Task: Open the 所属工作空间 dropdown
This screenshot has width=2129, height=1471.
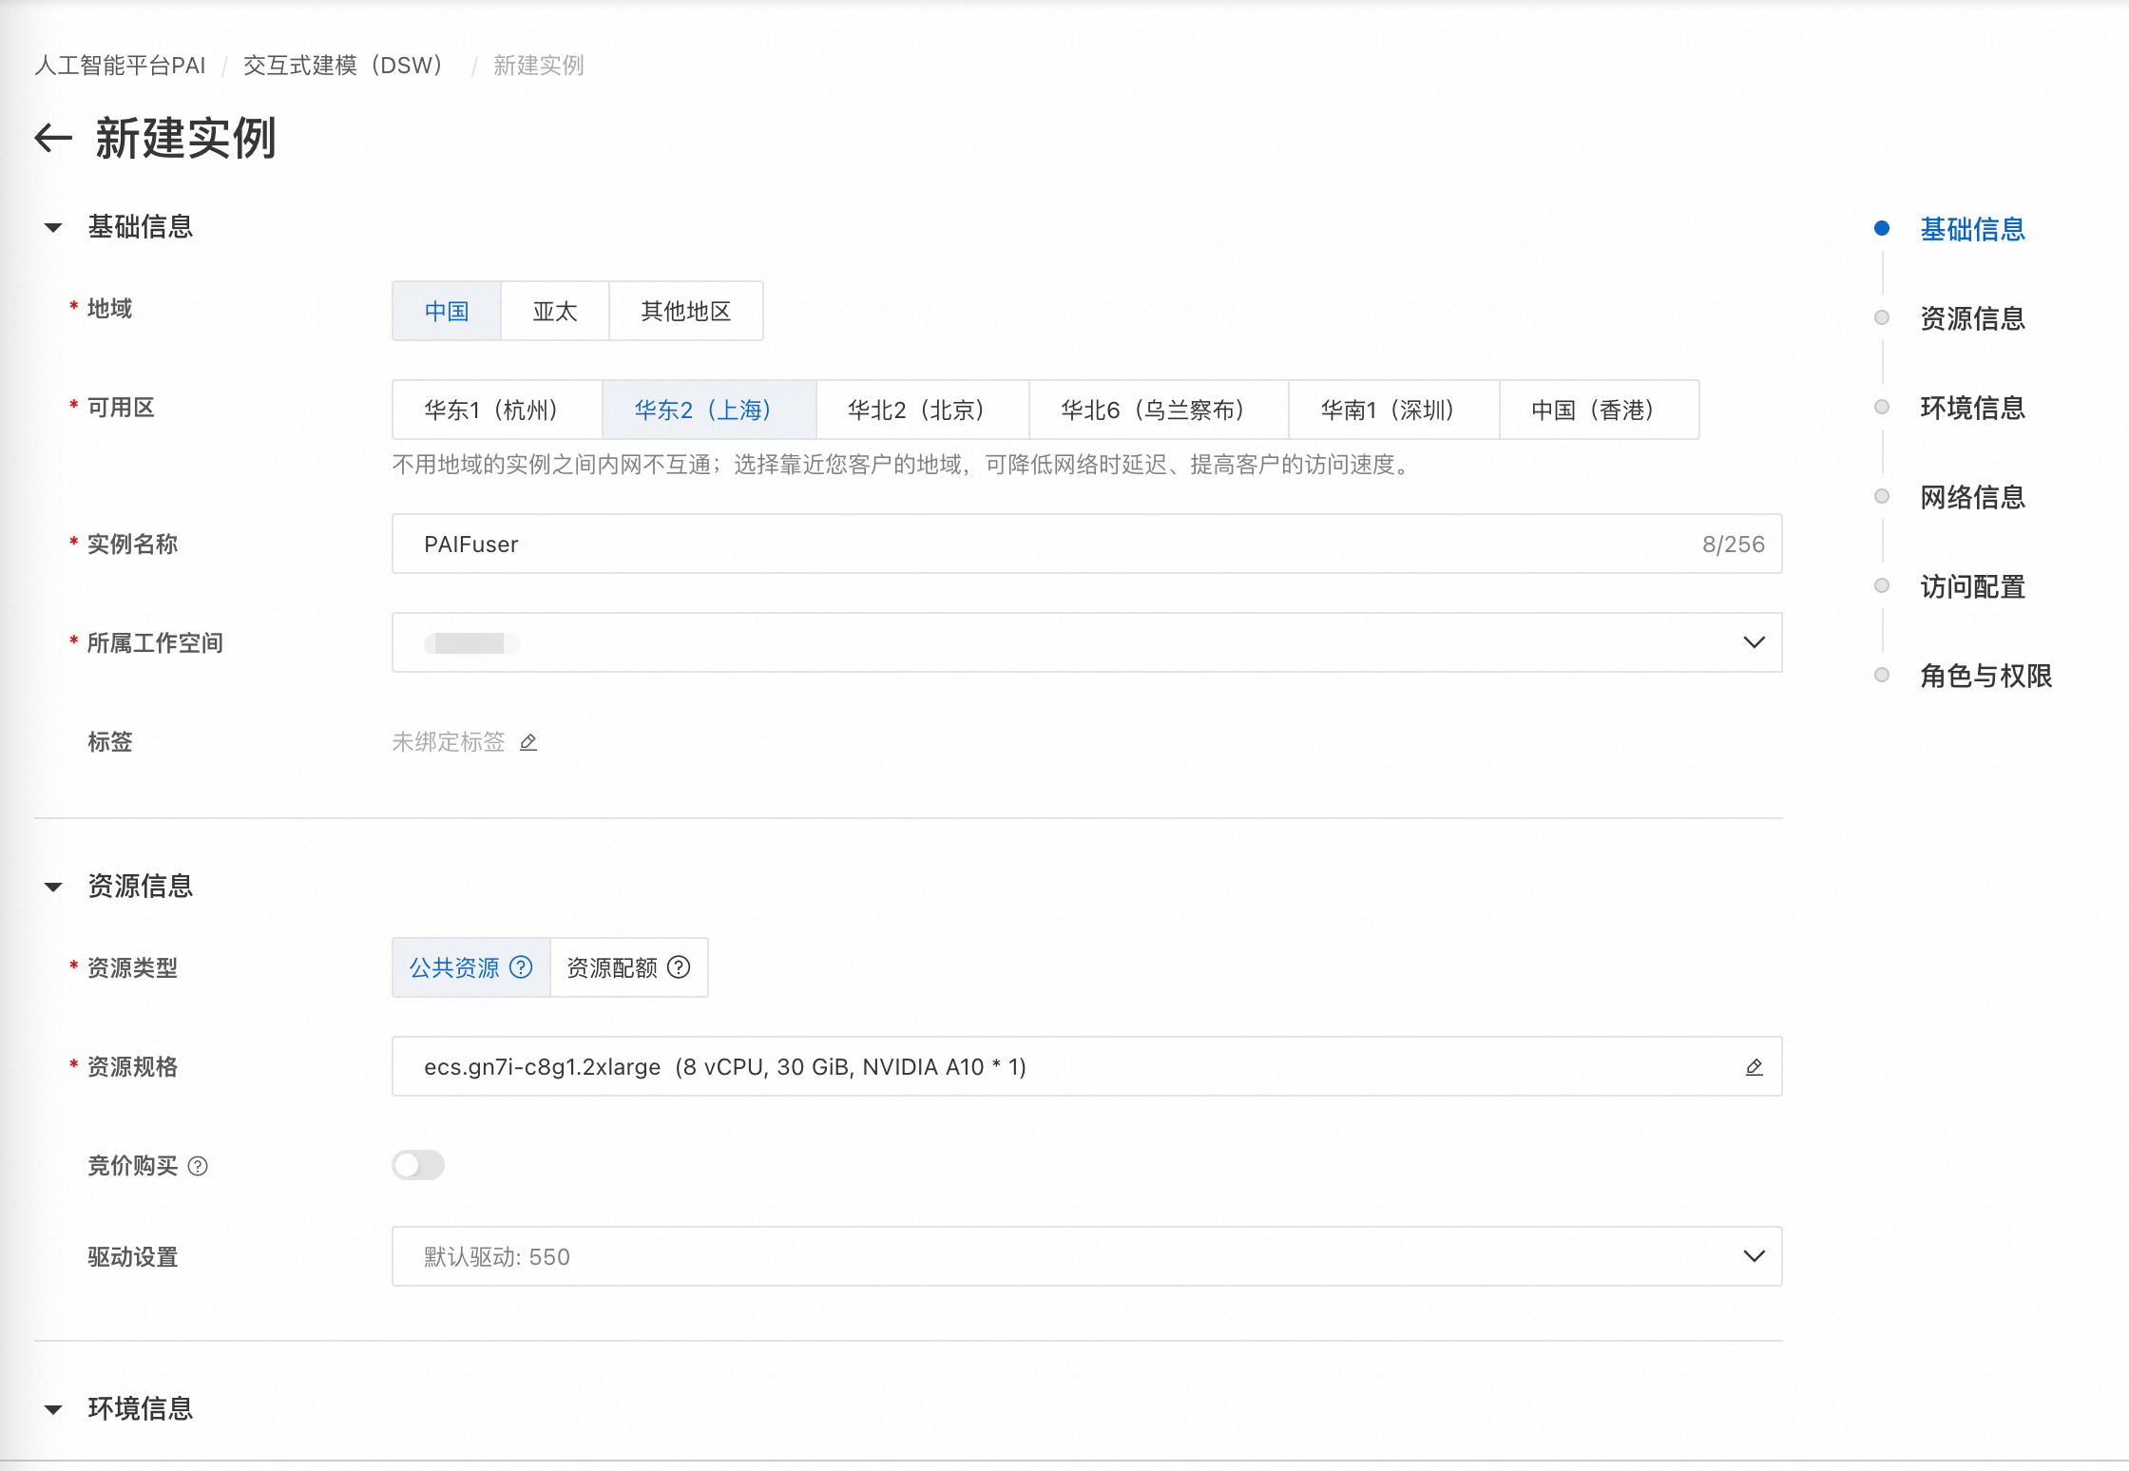Action: (1087, 642)
